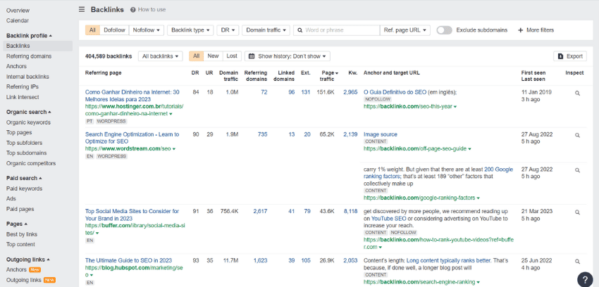Inspect the google-ranking-factors backlink row

coord(577,170)
